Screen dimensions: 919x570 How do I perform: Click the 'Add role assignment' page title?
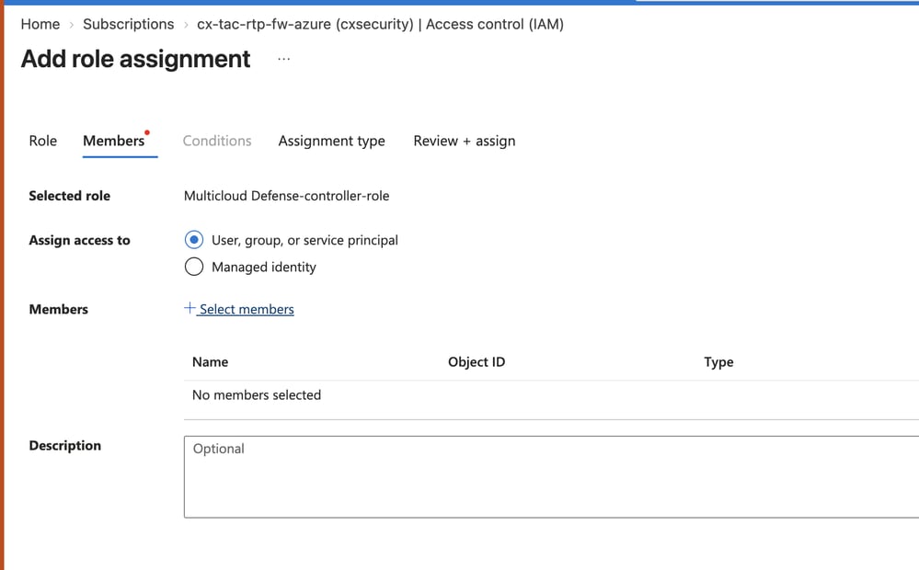click(x=136, y=59)
